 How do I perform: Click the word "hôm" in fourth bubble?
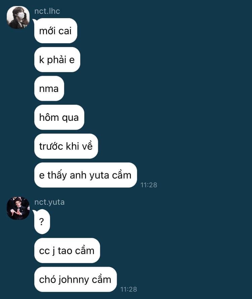click(x=49, y=117)
